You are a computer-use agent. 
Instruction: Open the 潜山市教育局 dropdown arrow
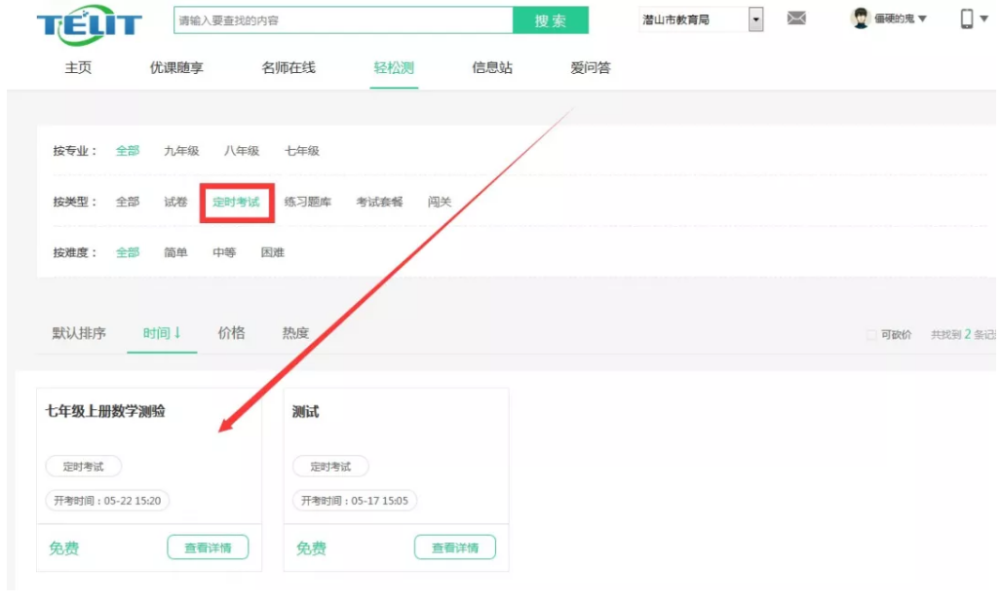click(x=755, y=19)
